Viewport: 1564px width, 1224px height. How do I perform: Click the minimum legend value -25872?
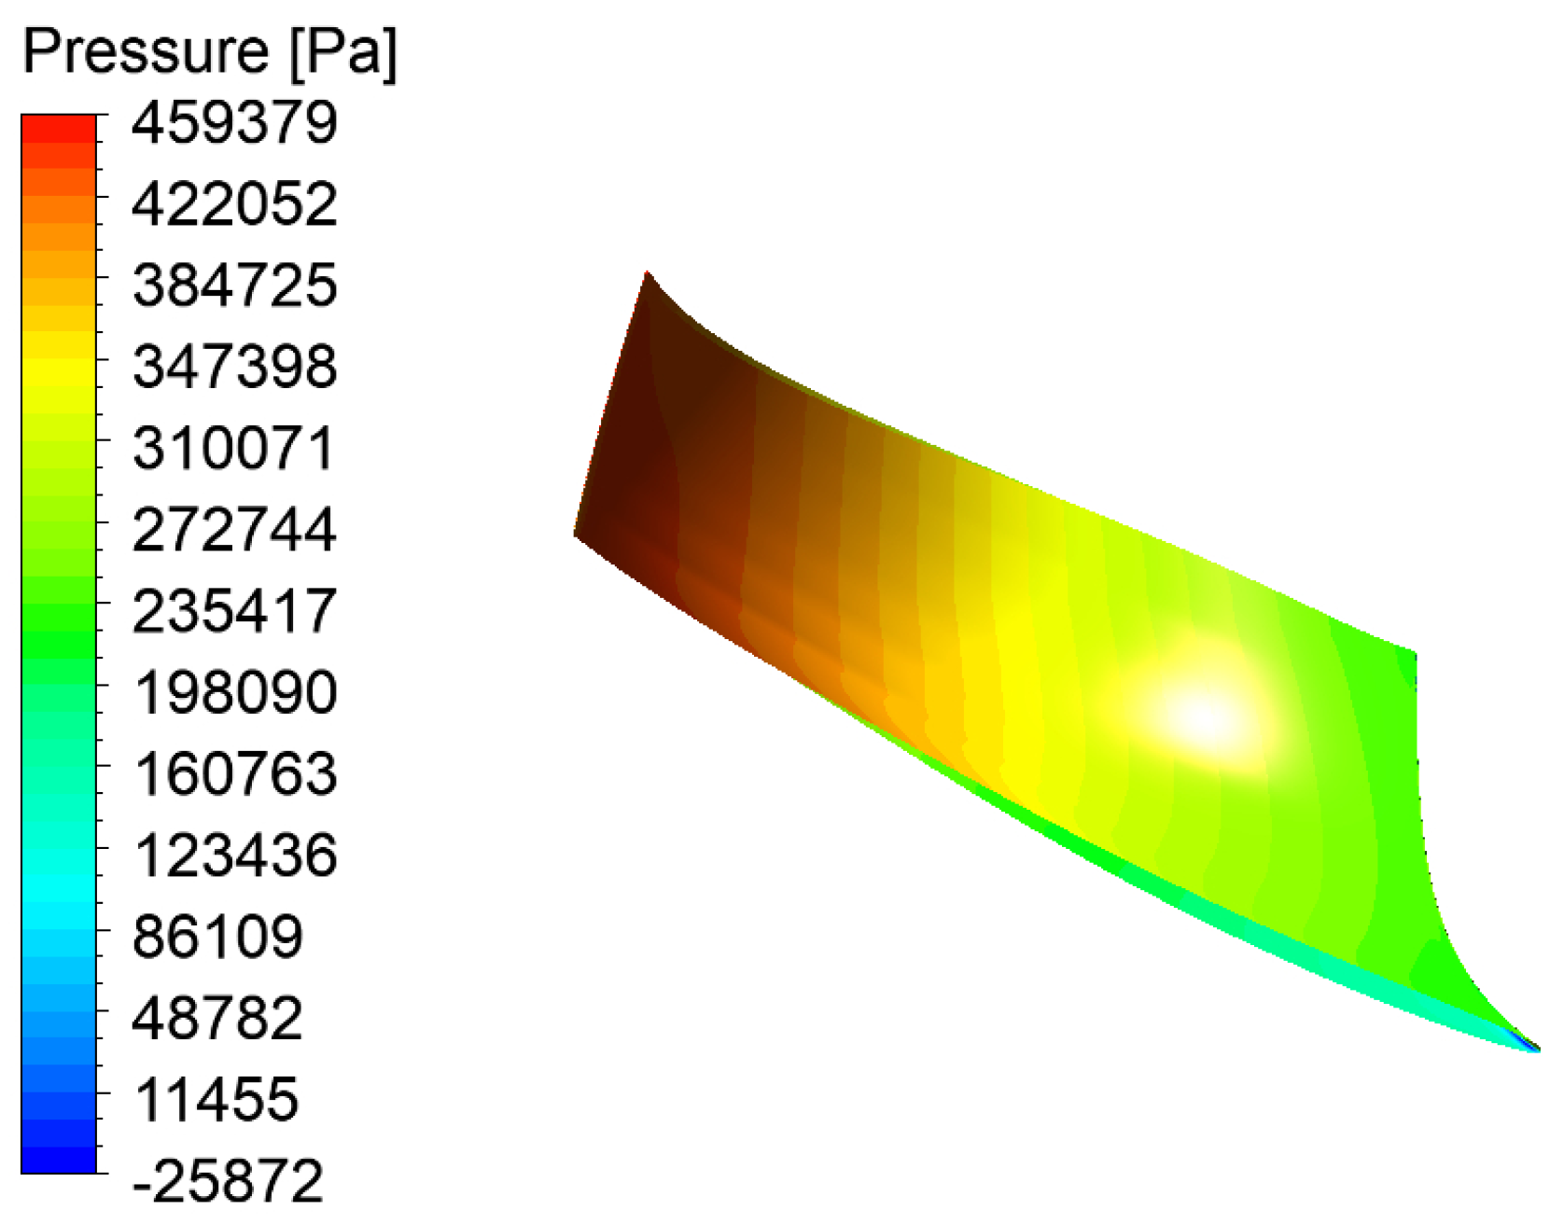coord(228,1180)
